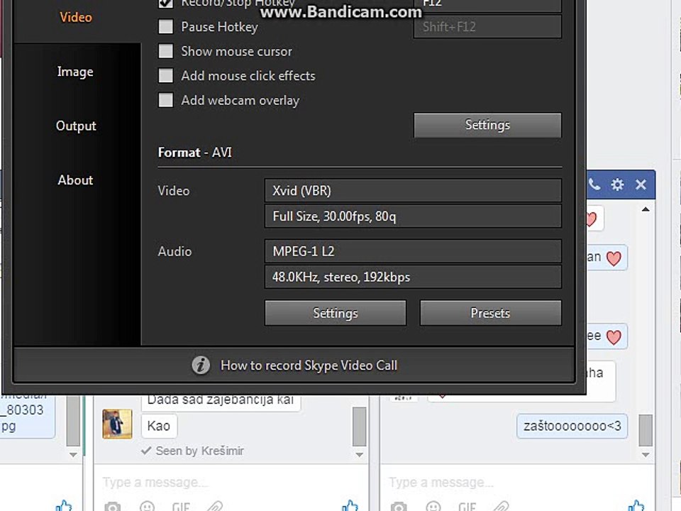Image resolution: width=681 pixels, height=511 pixels.
Task: Check Add webcam overlay option
Action: point(165,100)
